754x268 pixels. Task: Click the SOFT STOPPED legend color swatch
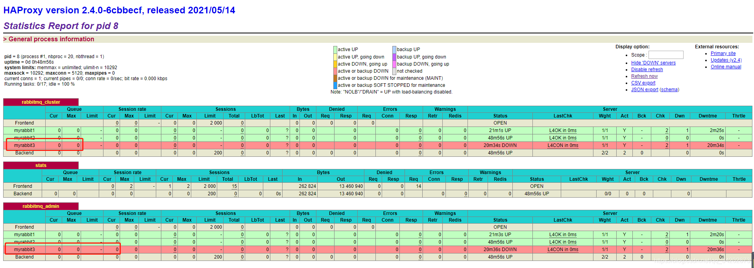click(335, 85)
